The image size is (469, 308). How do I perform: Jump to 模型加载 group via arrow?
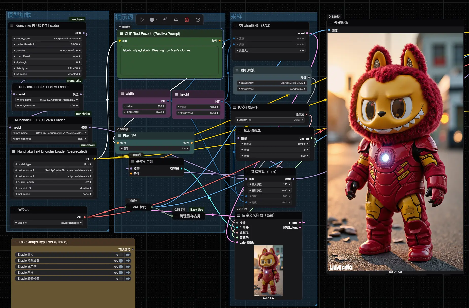128,261
